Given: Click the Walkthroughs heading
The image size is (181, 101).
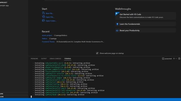Looking at the screenshot, I should [123, 9].
